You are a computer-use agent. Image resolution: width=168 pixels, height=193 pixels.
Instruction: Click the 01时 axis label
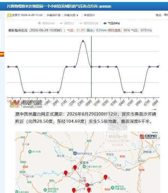point(97,103)
